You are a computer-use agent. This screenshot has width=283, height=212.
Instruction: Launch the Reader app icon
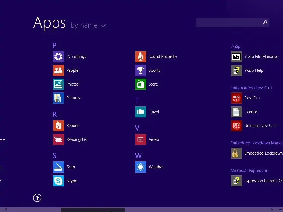pos(58,126)
